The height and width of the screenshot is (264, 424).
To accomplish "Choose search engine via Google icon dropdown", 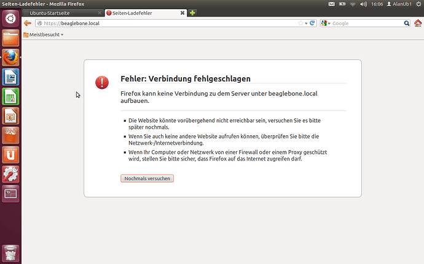I will 326,23.
